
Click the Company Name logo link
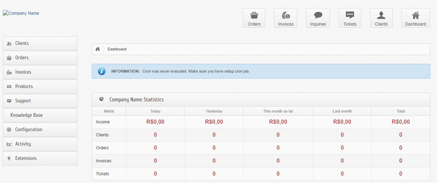click(x=21, y=13)
